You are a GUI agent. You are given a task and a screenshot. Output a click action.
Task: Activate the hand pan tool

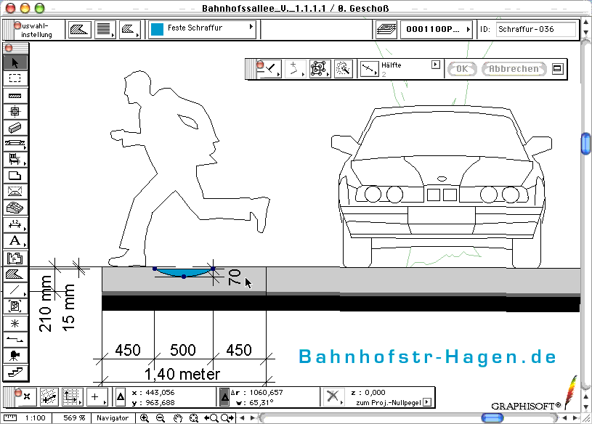tap(177, 418)
